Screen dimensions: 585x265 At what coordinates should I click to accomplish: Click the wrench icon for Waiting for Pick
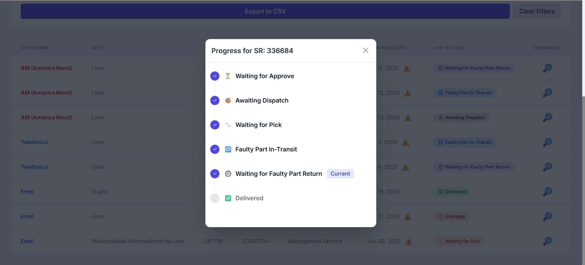click(x=228, y=125)
